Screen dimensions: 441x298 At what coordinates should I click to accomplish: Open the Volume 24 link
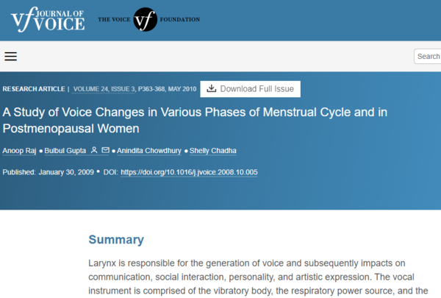click(94, 89)
